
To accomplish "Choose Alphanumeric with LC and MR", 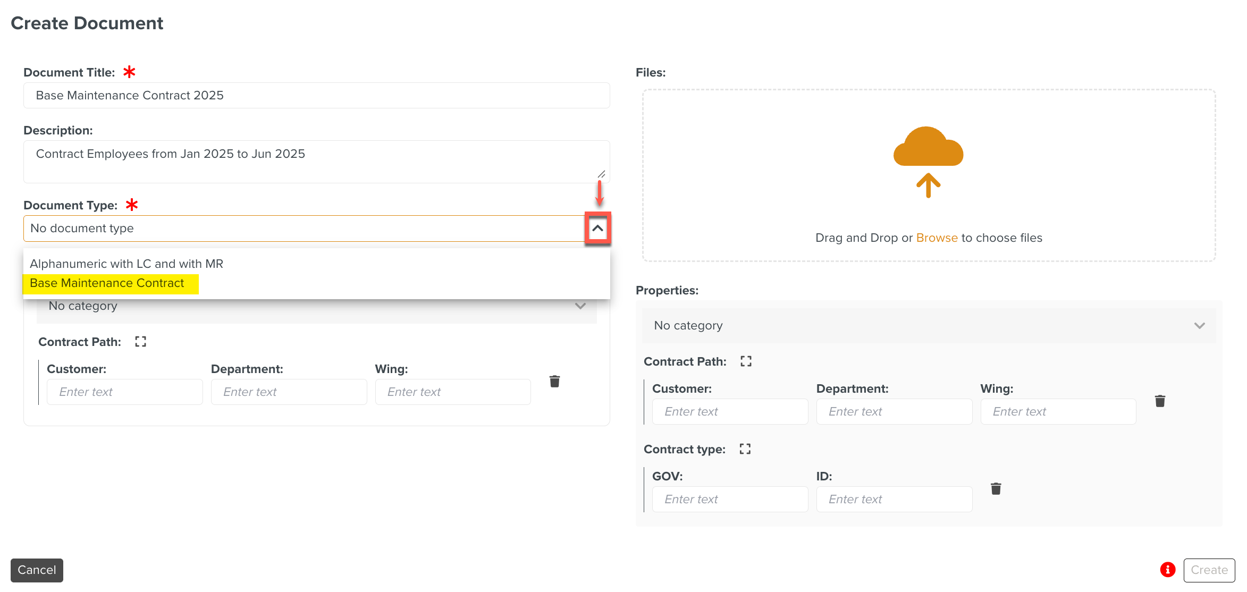I will click(x=127, y=264).
